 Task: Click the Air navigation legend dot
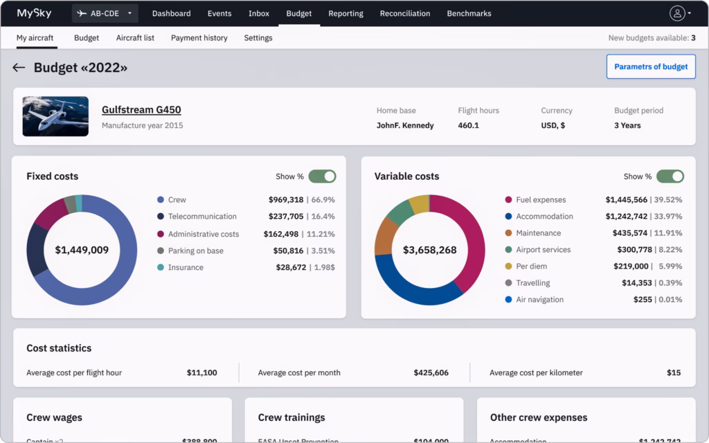point(509,300)
